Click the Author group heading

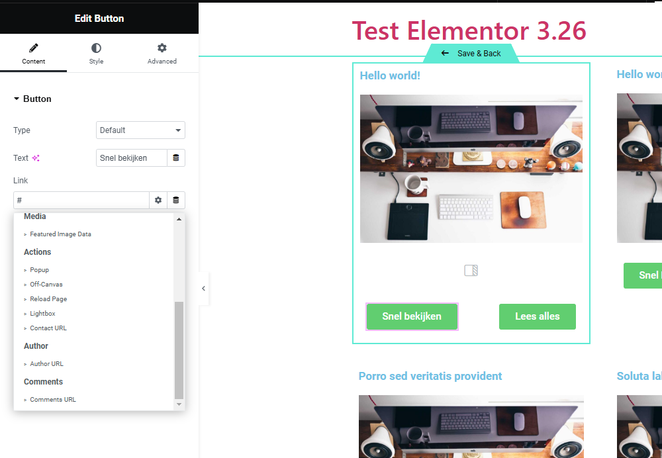click(36, 346)
